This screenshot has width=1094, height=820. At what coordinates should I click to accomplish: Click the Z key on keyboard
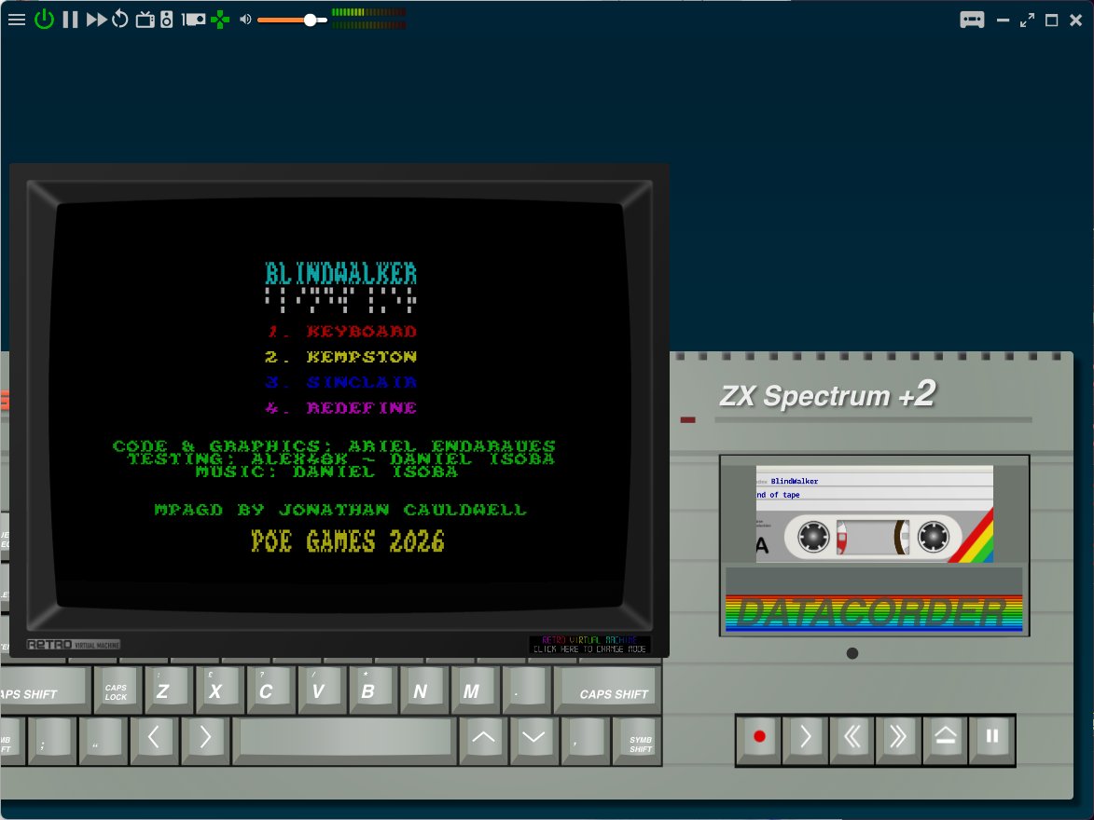coord(168,689)
